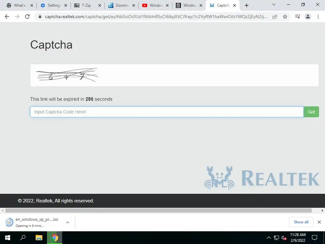Close the downloads bar
This screenshot has width=325, height=244.
tap(319, 222)
